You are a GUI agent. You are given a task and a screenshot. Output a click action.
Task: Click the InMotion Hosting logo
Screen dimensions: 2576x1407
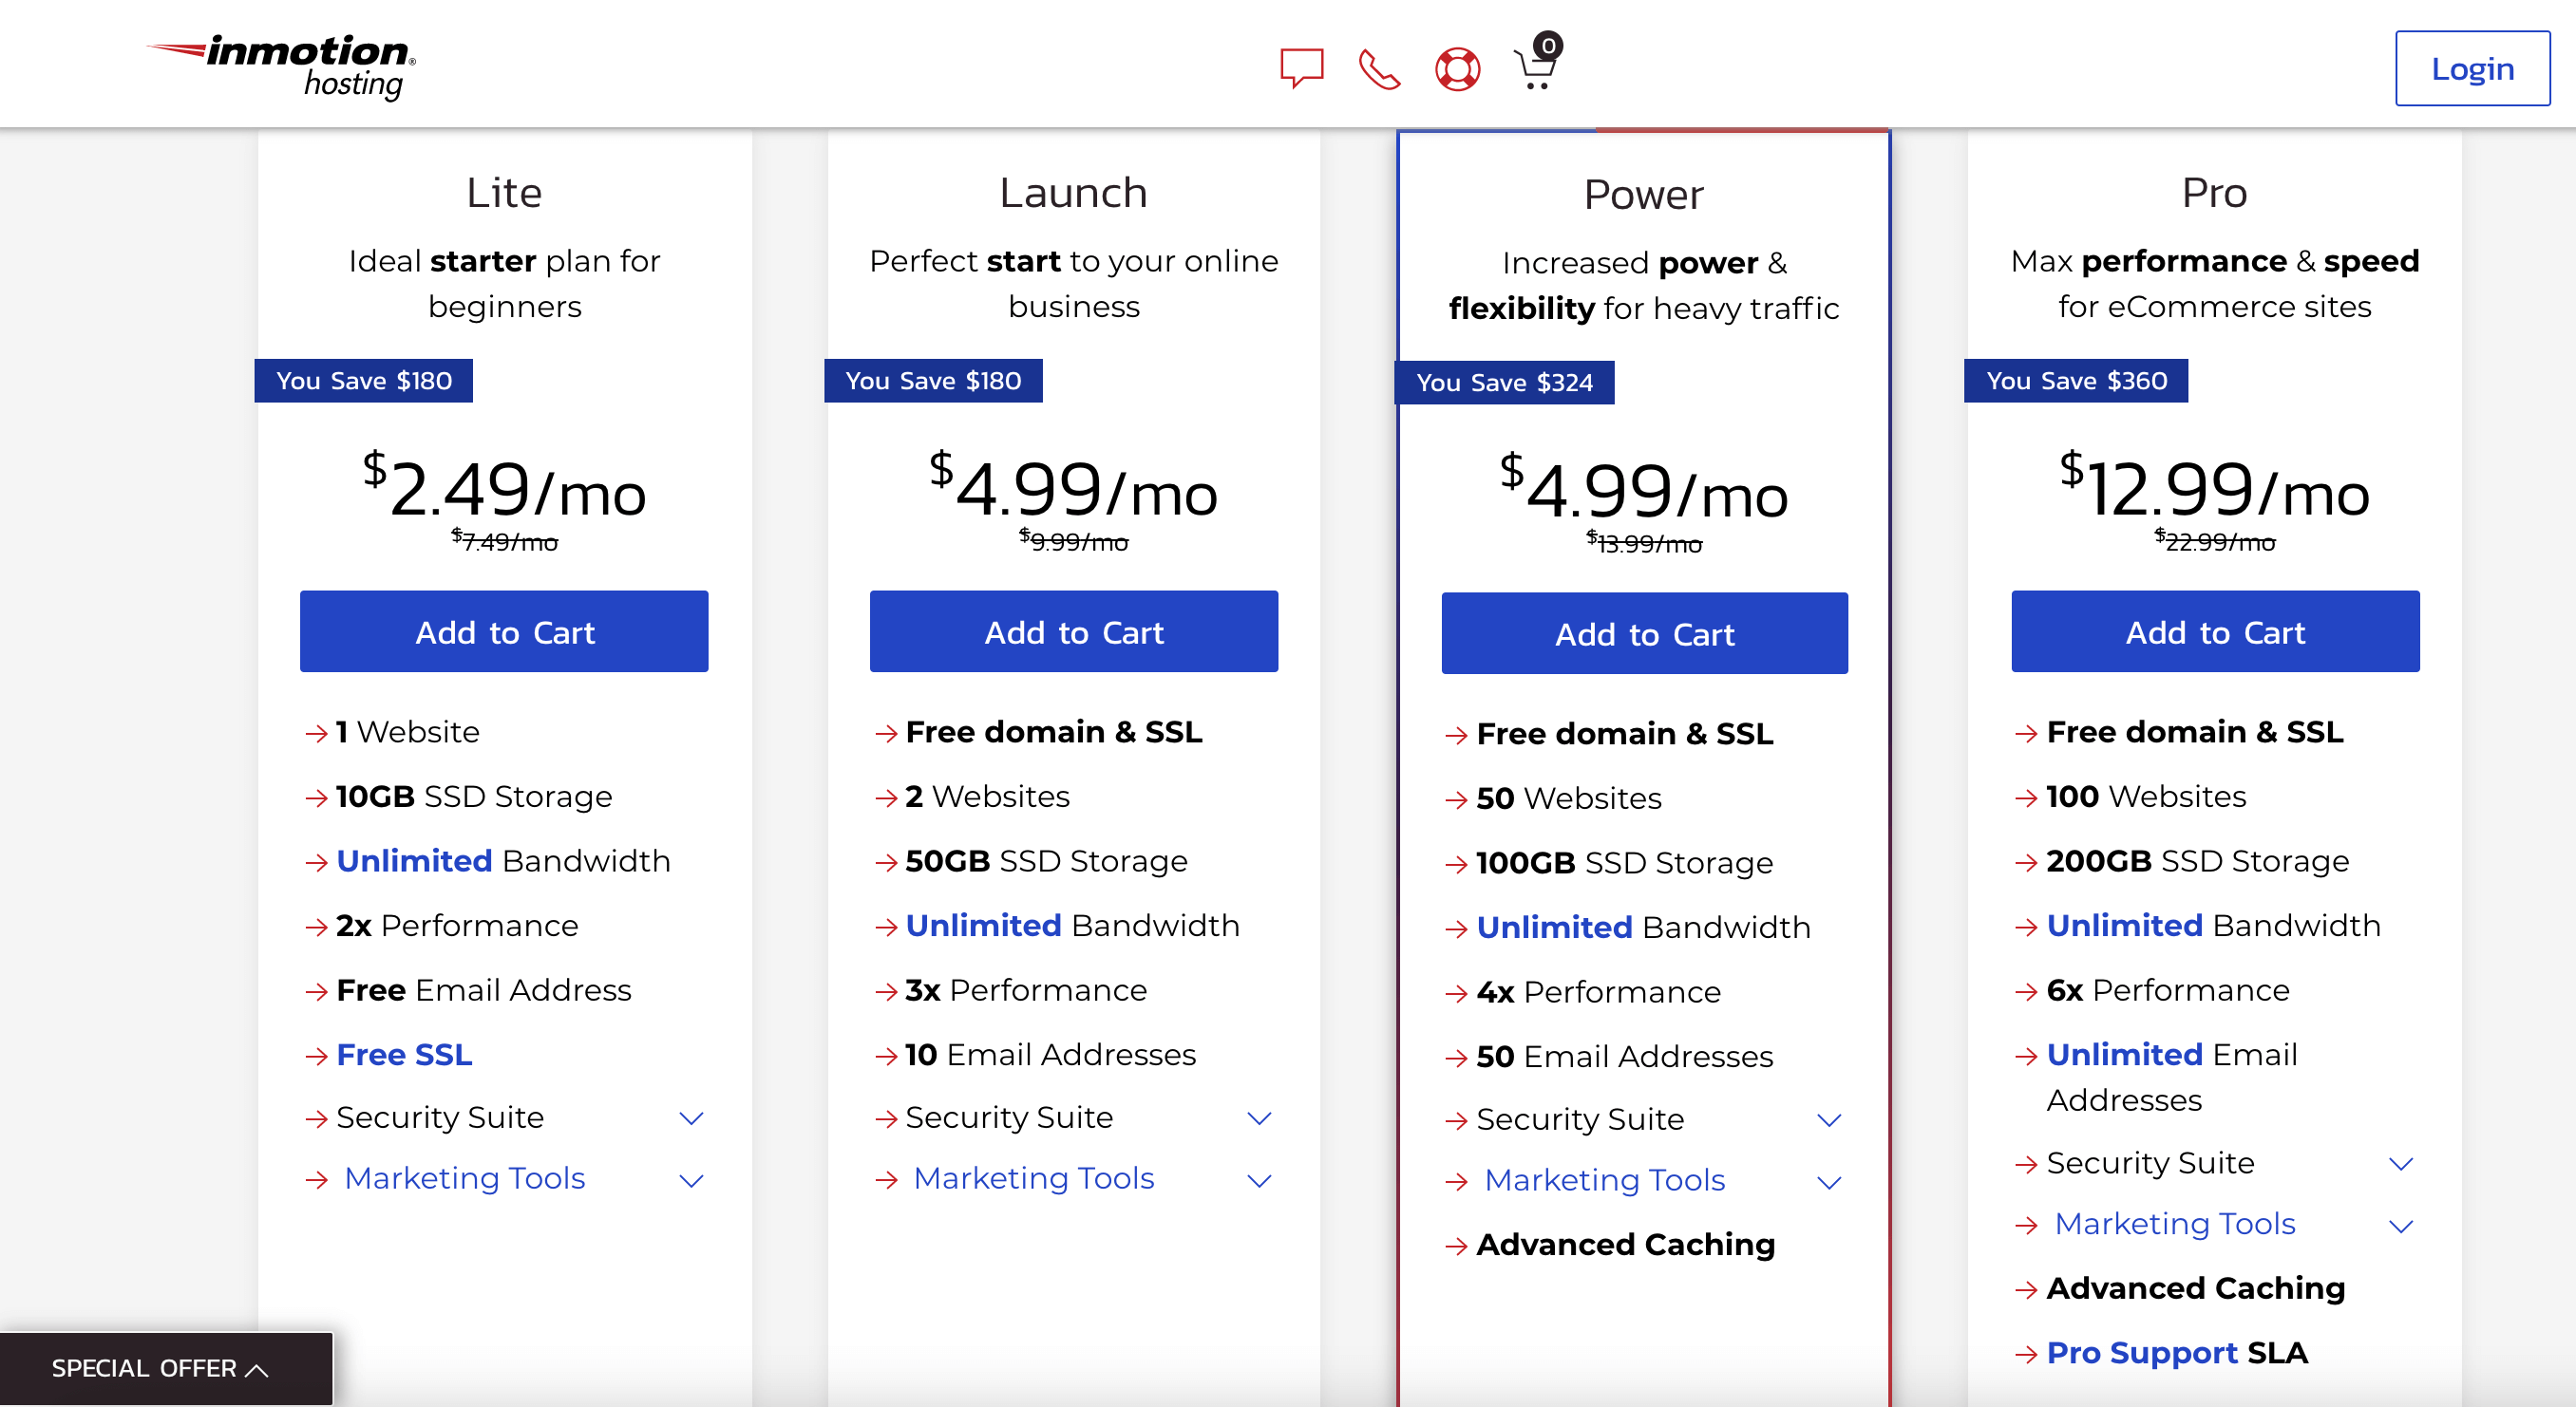[282, 67]
